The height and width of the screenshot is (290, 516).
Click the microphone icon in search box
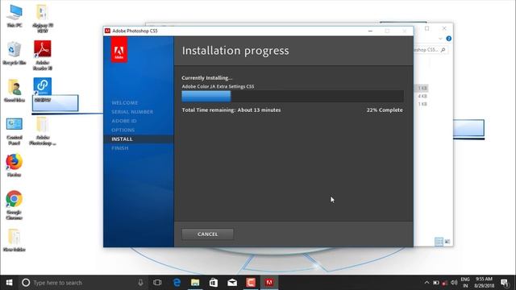point(140,283)
